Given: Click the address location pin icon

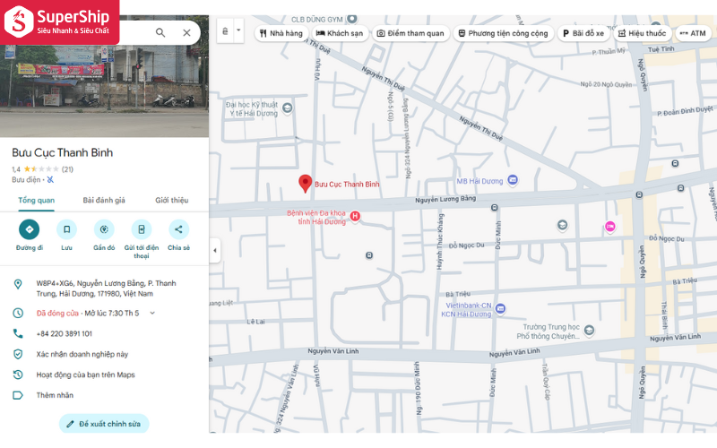Looking at the screenshot, I should pyautogui.click(x=18, y=284).
